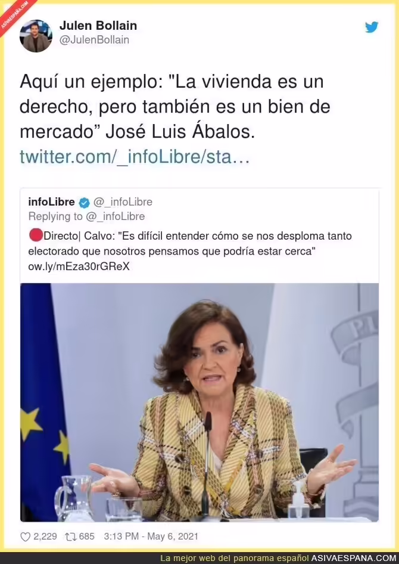
Task: View the 2,229 likes count
Action: coord(45,537)
